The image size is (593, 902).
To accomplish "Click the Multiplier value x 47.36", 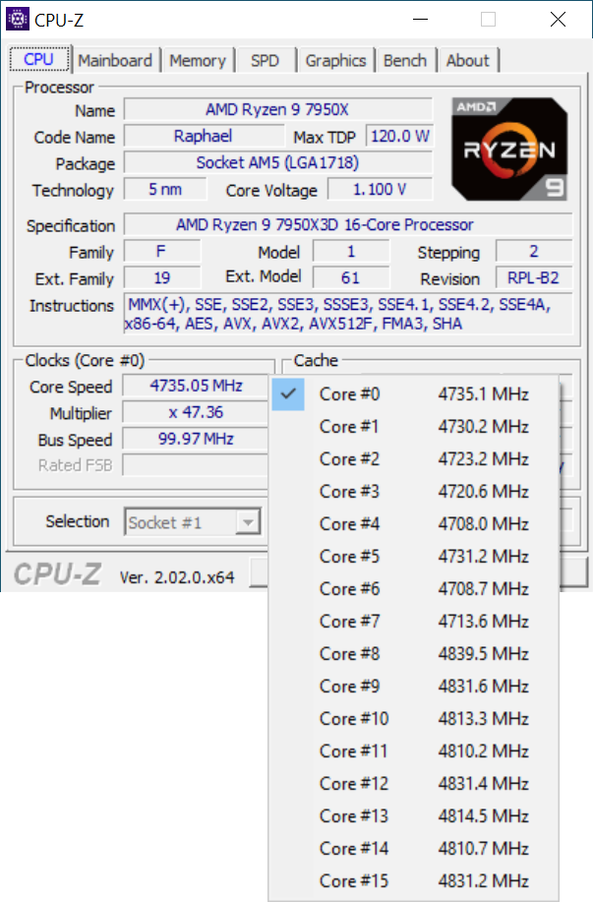I will coord(196,412).
